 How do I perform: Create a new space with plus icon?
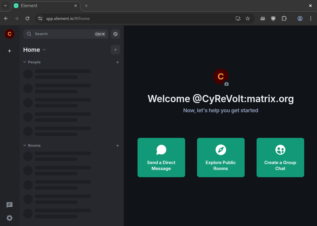click(x=10, y=51)
